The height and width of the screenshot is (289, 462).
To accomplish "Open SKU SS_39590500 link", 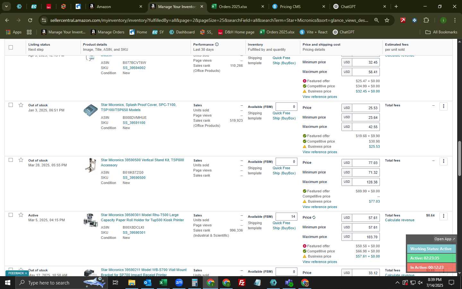I will click(134, 178).
